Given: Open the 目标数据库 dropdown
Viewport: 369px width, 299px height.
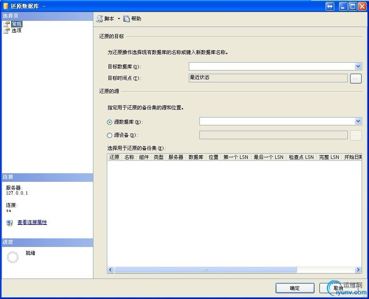Looking at the screenshot, I should pos(358,66).
